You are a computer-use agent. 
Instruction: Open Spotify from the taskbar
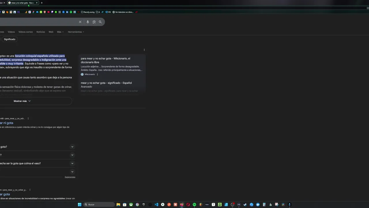click(194, 205)
